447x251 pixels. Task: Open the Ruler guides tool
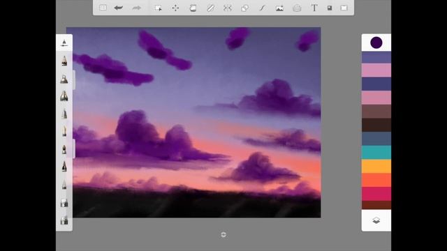210,8
